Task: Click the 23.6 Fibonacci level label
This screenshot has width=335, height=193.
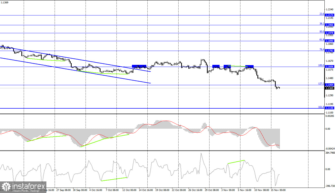Action: coord(322,14)
